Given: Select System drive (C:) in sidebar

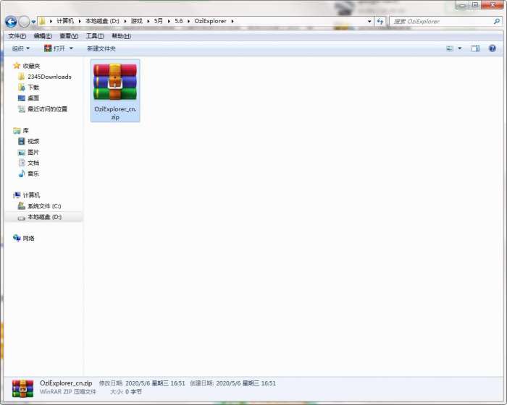Looking at the screenshot, I should 44,206.
